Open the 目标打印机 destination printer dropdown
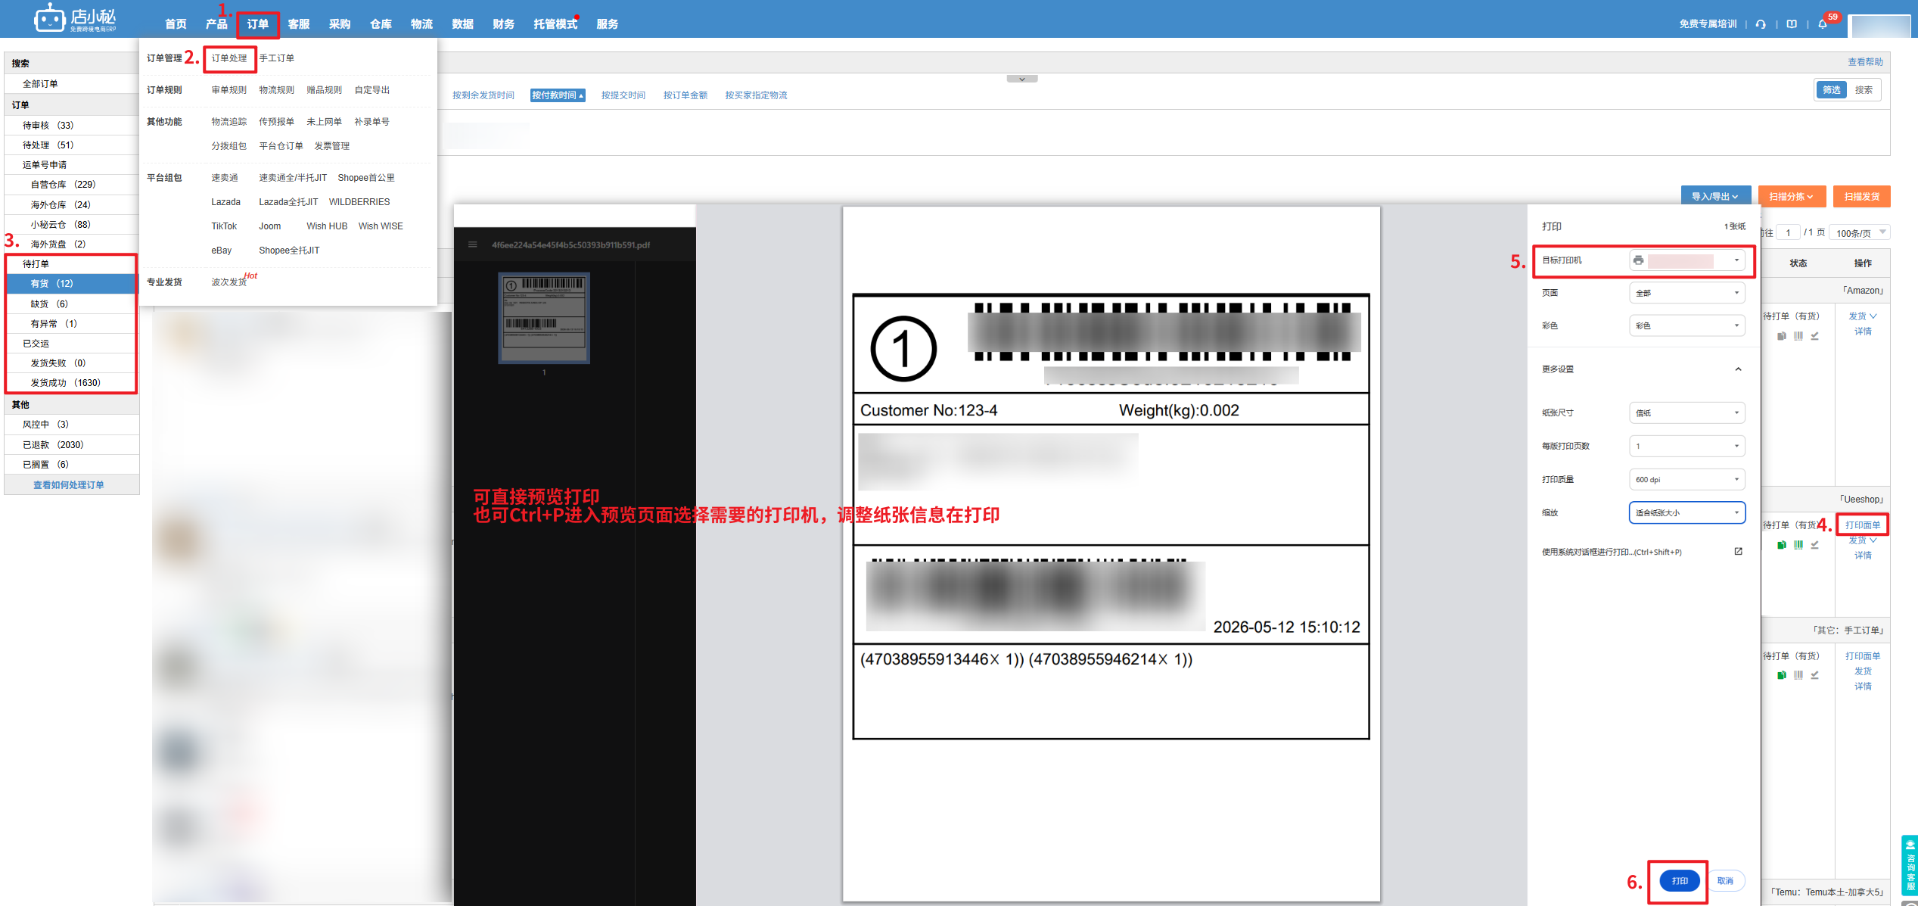This screenshot has height=906, width=1918. tap(1687, 260)
